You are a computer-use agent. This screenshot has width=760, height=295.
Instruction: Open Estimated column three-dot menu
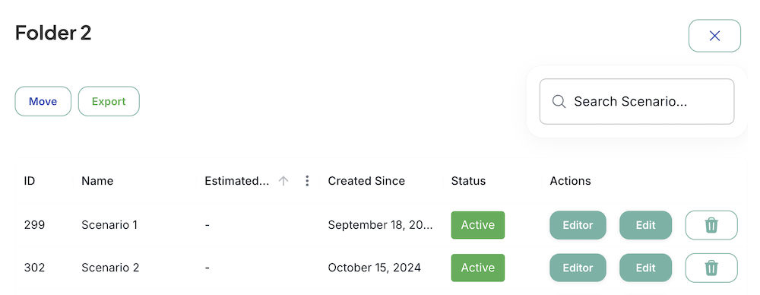[307, 181]
